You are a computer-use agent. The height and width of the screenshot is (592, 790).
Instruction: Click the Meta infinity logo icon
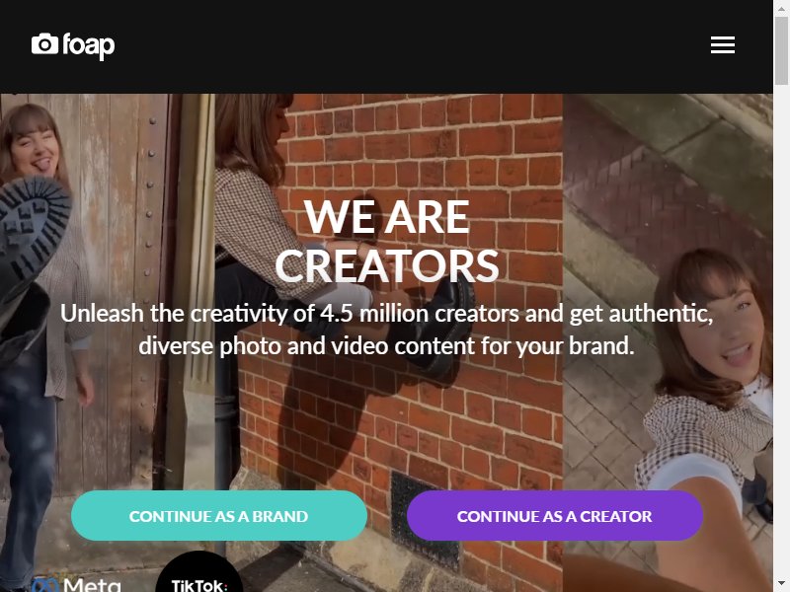click(x=45, y=586)
